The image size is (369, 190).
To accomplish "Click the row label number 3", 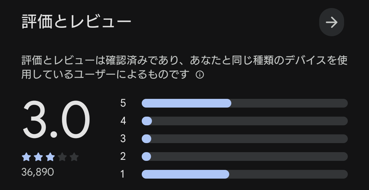I will tap(123, 139).
